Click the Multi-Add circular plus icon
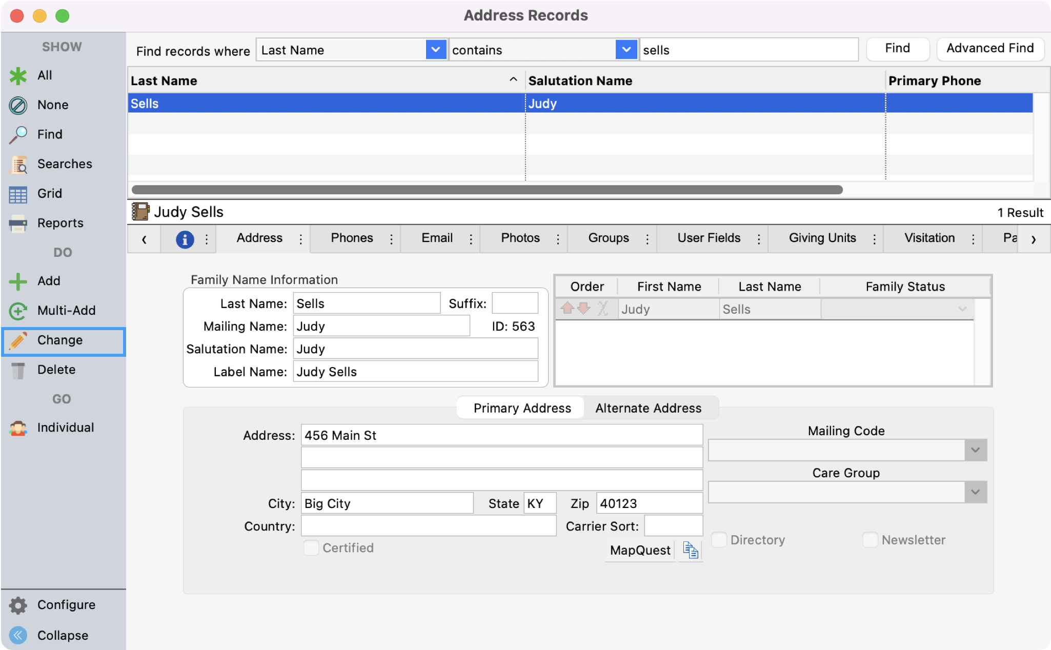 (x=18, y=311)
